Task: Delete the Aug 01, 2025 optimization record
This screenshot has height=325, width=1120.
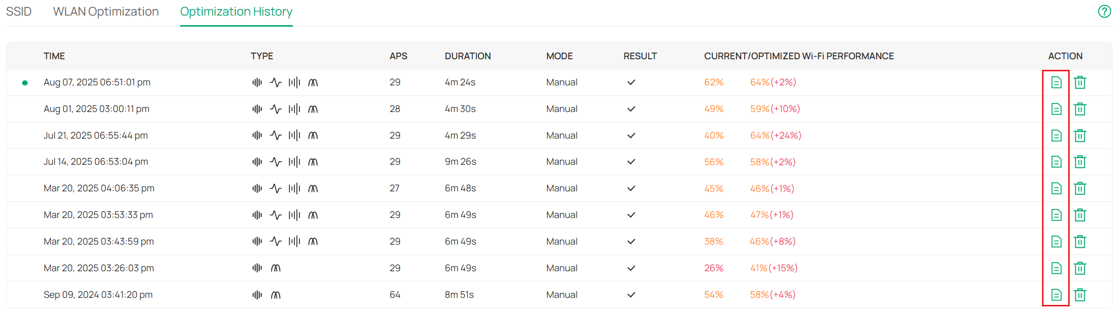Action: coord(1080,109)
